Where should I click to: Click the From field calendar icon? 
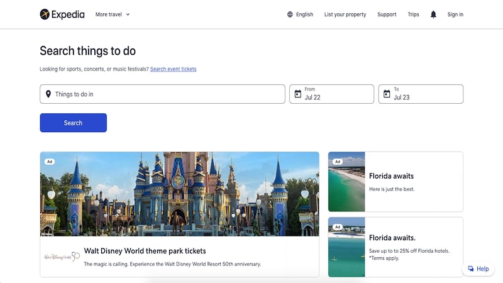pyautogui.click(x=297, y=94)
